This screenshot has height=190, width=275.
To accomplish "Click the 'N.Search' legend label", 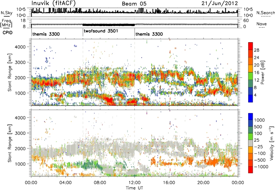I will pyautogui.click(x=265, y=13).
